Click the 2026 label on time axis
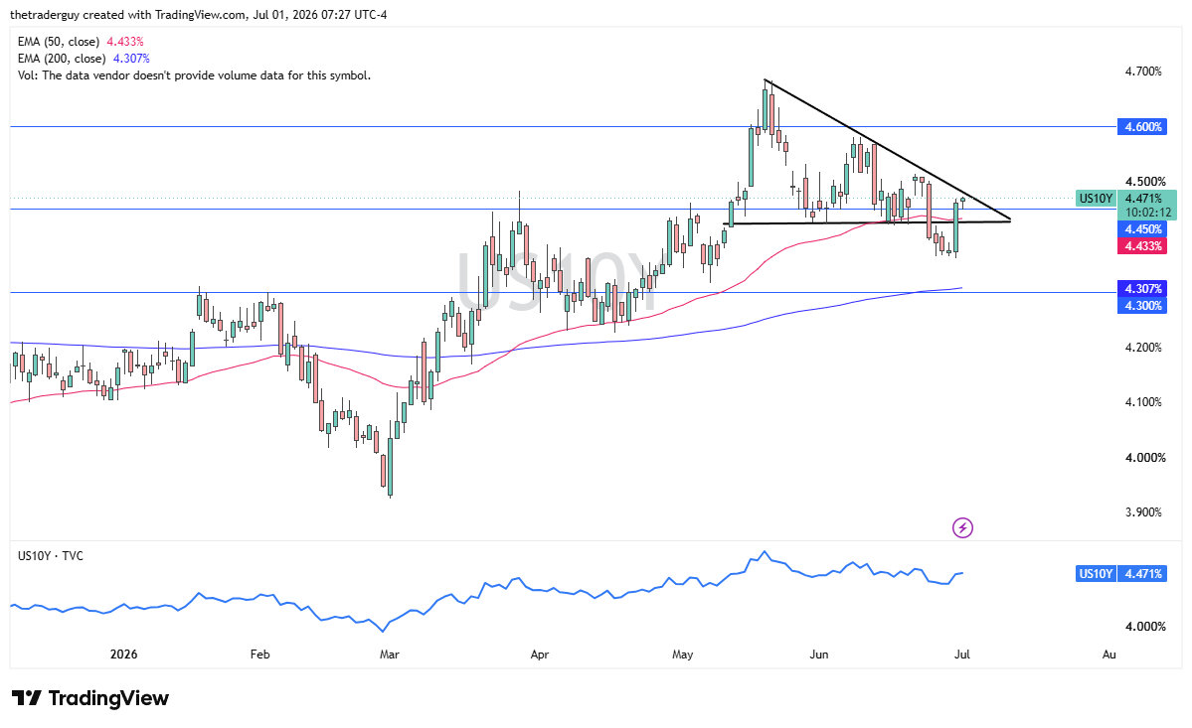 tap(124, 654)
